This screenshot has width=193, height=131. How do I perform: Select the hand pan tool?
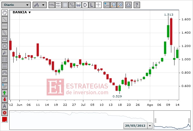pyautogui.click(x=5, y=13)
